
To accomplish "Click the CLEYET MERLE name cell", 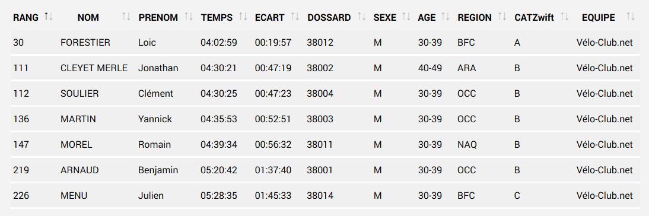I will 94,68.
